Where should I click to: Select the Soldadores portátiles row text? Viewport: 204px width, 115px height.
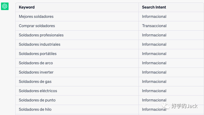(38, 54)
